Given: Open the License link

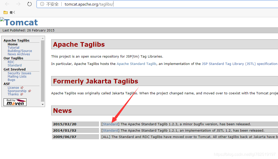Looking at the screenshot, I should pyautogui.click(x=13, y=88).
